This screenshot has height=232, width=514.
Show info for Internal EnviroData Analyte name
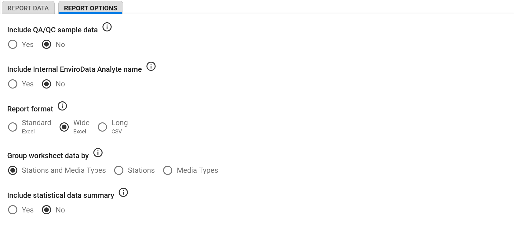point(151,66)
